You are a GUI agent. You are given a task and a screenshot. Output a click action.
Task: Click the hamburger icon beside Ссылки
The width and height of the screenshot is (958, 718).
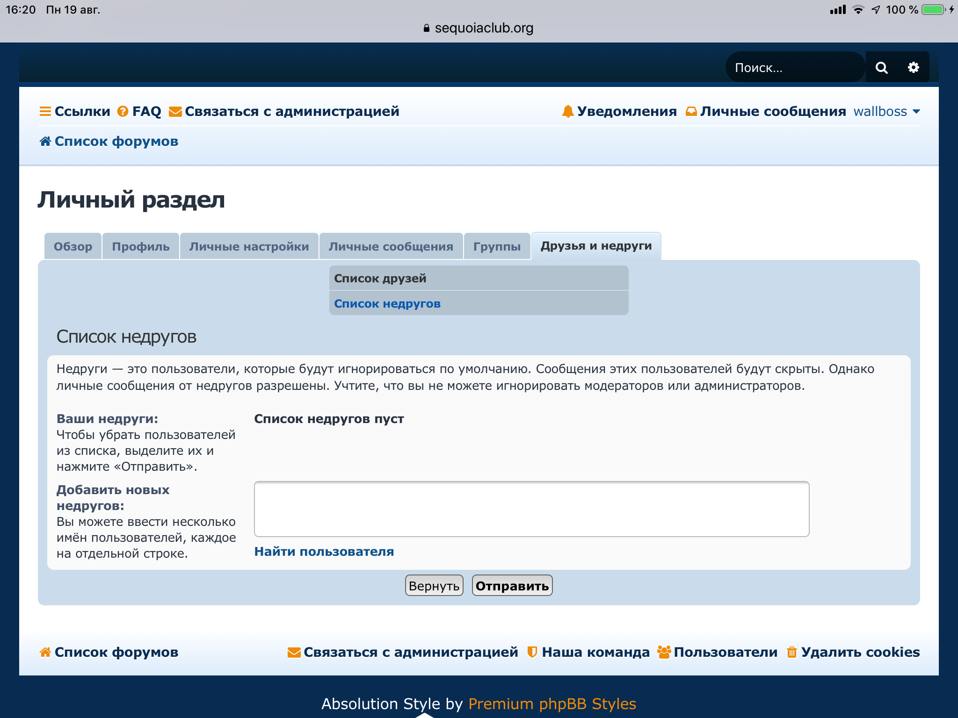[45, 111]
